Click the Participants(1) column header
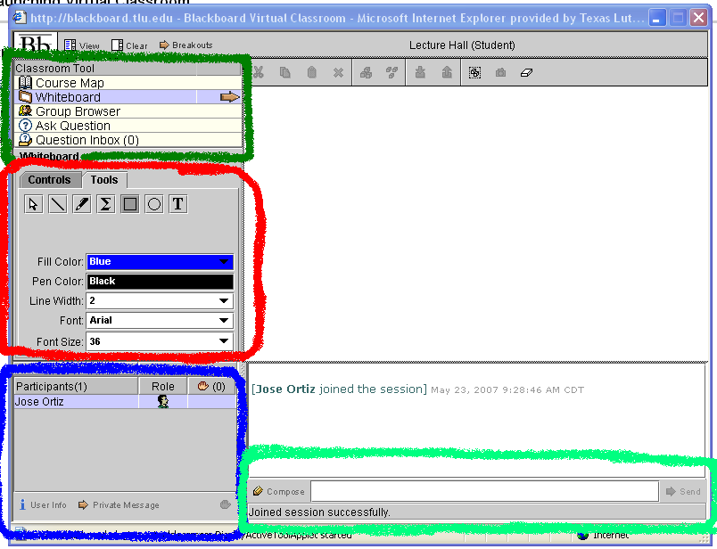This screenshot has width=717, height=549. click(x=76, y=386)
